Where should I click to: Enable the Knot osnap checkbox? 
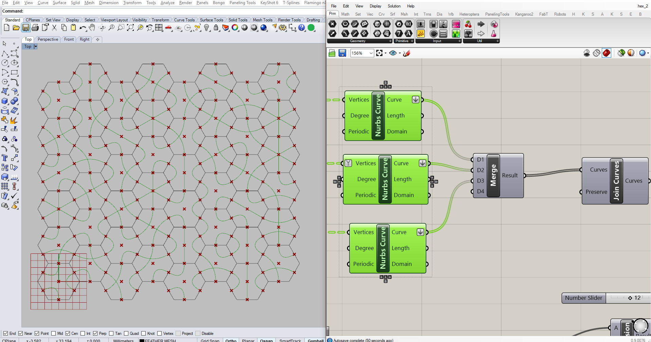pos(144,334)
